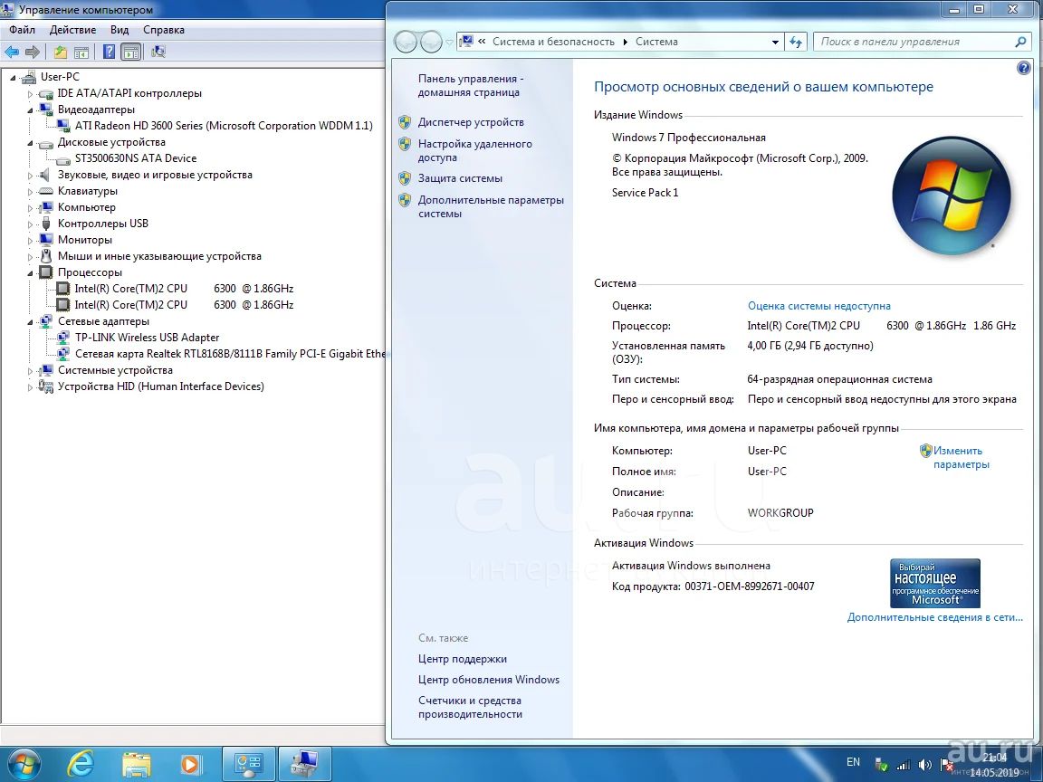Open the address bar history dropdown arrow
Viewport: 1043px width, 782px height.
pyautogui.click(x=776, y=42)
